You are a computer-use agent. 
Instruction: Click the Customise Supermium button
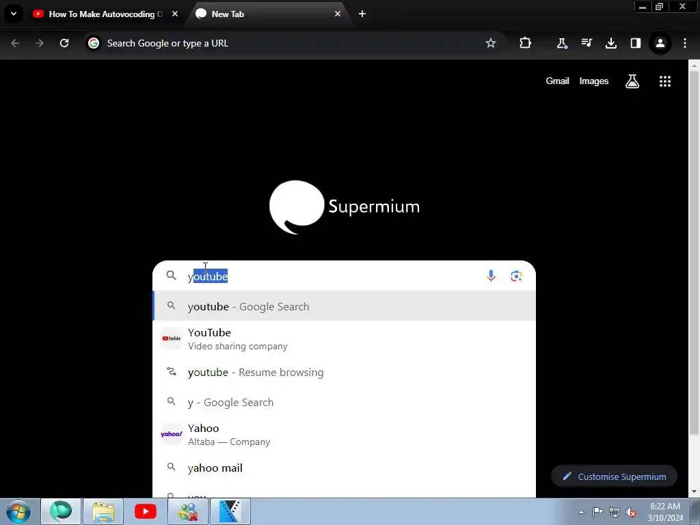[x=615, y=476]
